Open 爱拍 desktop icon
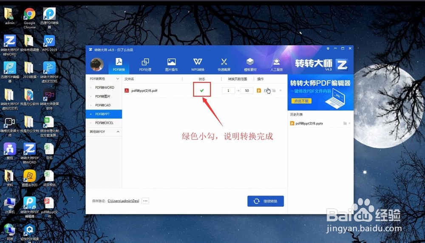This screenshot has width=425, height=243. point(10,151)
